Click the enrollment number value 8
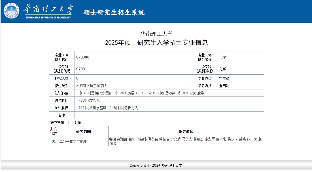Image resolution: width=312 pixels, height=172 pixels. point(77,78)
